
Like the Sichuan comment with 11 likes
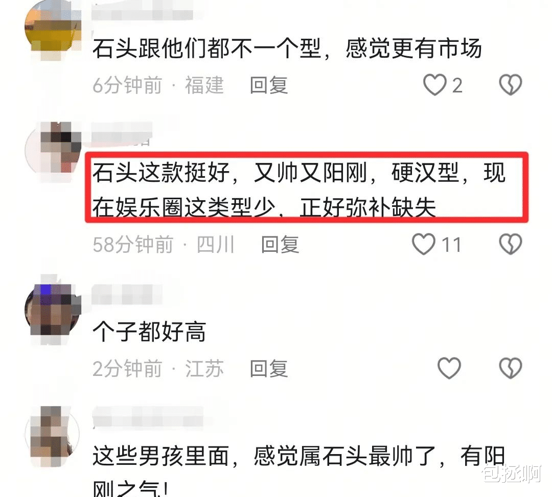(424, 244)
